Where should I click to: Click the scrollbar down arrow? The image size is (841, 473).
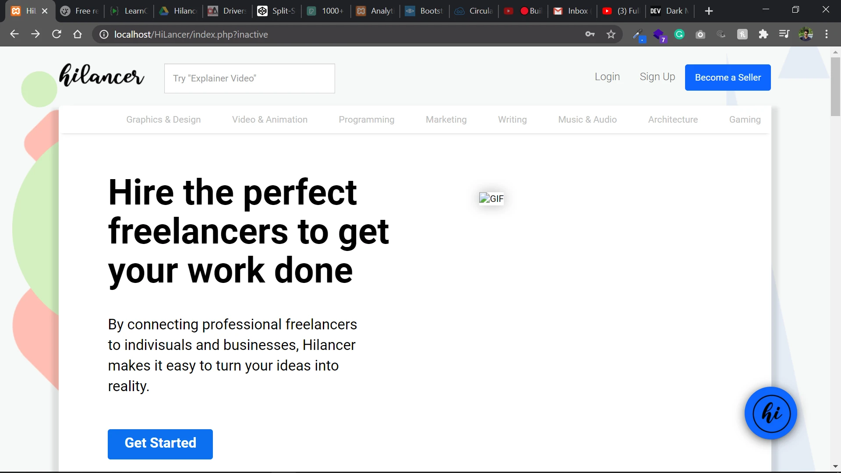(835, 467)
